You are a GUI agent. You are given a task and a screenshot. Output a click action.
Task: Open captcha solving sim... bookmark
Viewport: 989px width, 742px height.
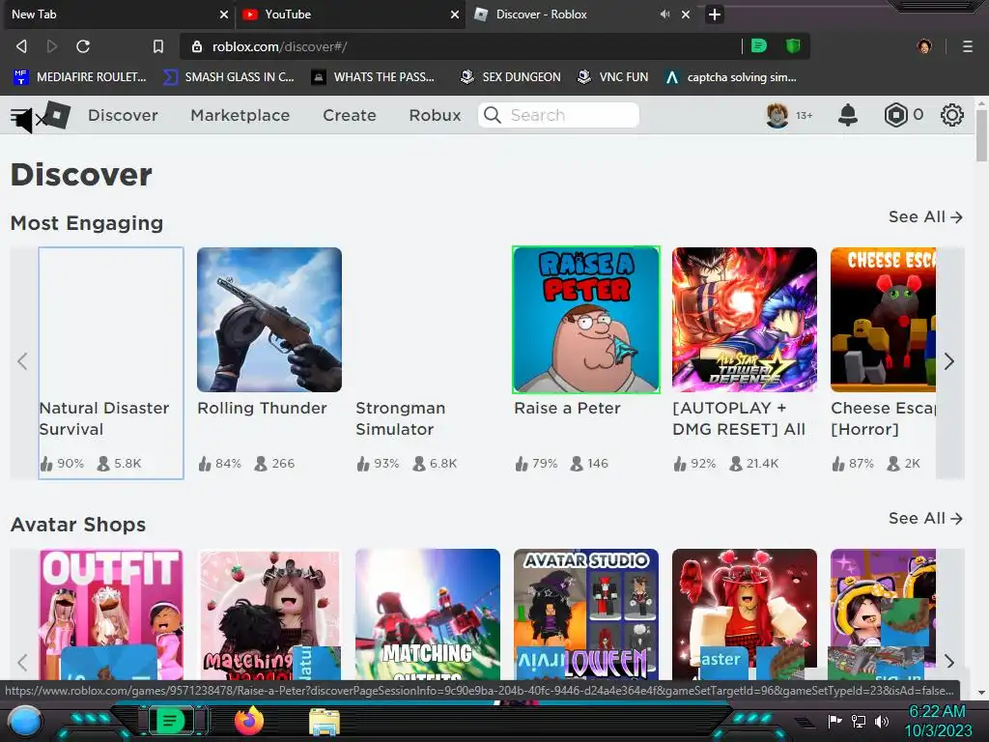[x=731, y=77]
